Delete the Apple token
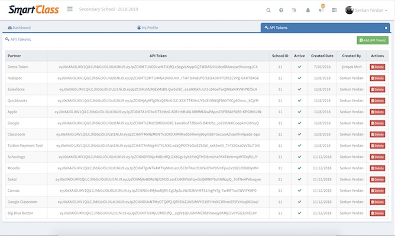Screen dimensions: 395x236 [x=377, y=112]
